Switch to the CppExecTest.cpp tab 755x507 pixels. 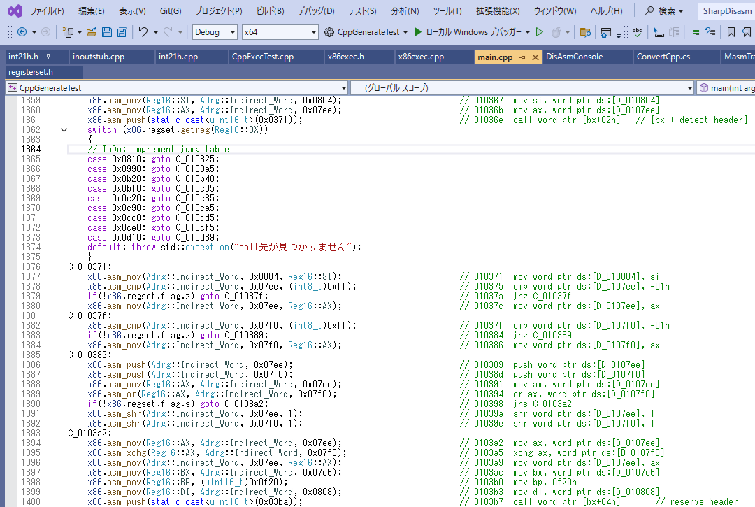coord(276,57)
